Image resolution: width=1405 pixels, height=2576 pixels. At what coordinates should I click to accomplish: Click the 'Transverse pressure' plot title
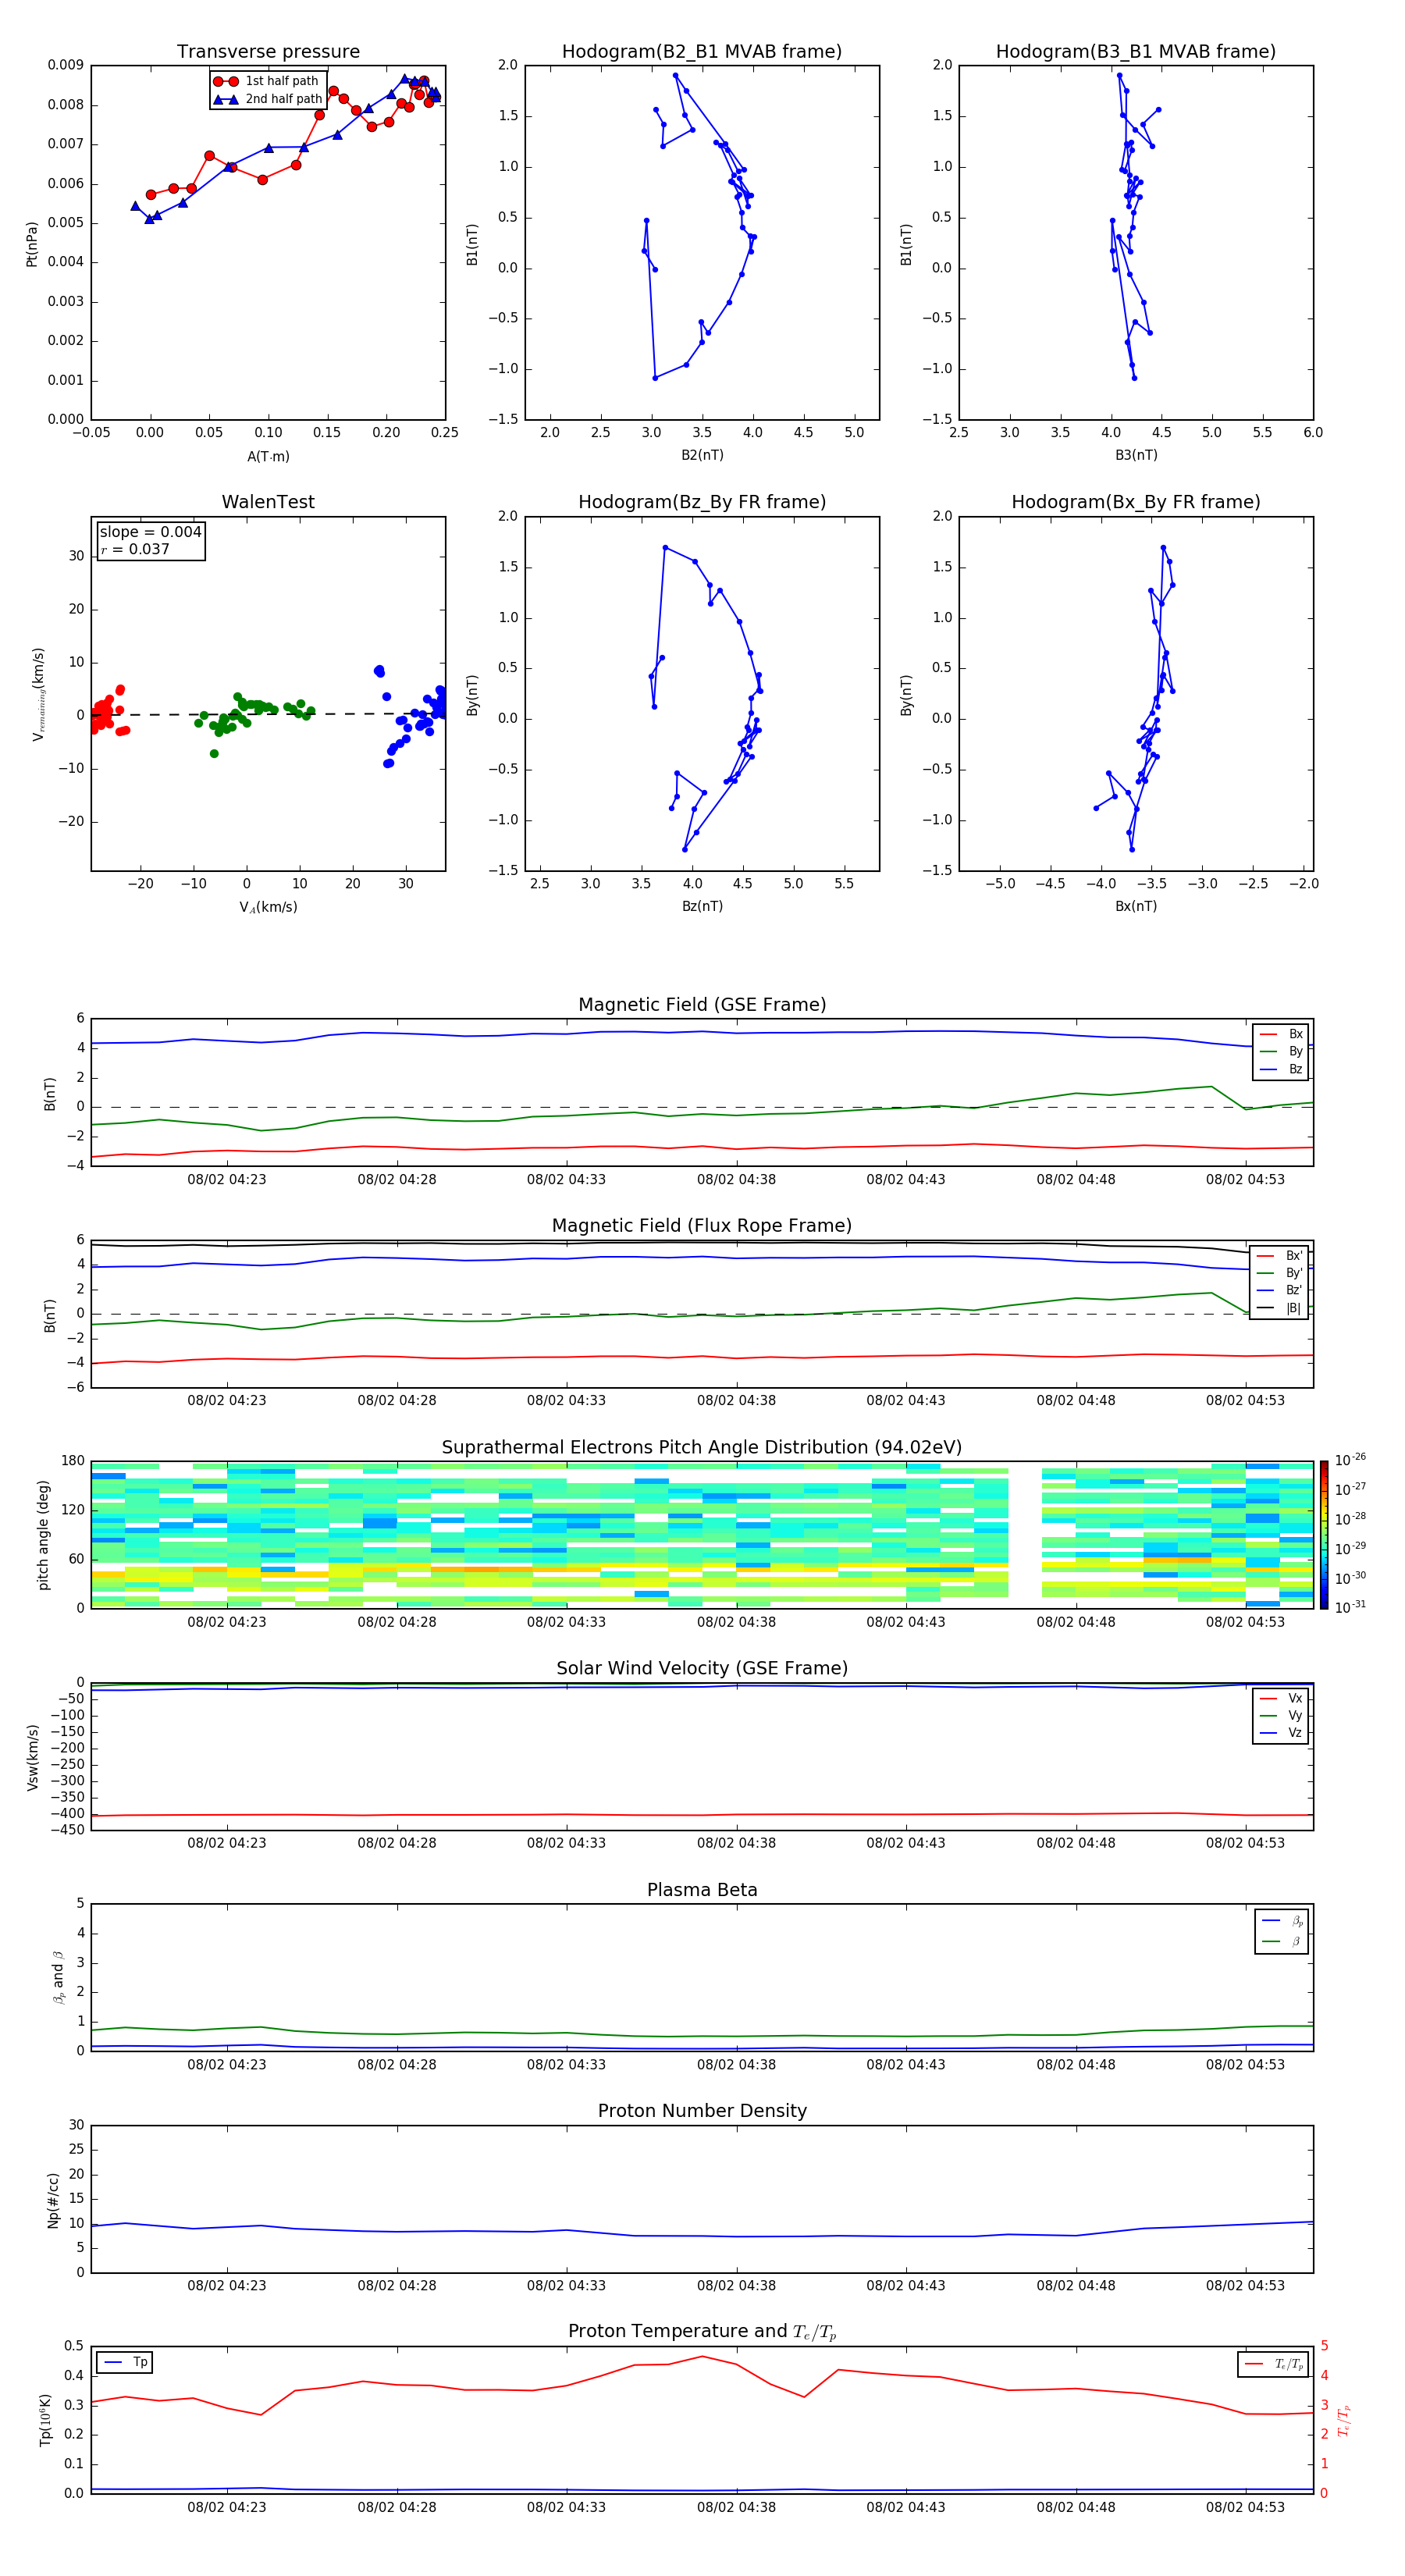(x=268, y=52)
